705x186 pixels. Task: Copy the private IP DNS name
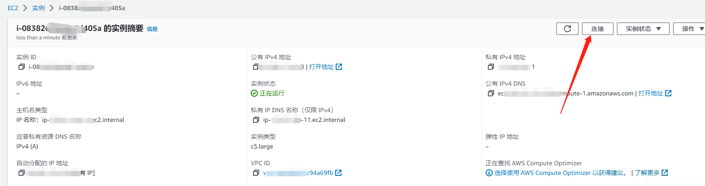click(x=256, y=120)
